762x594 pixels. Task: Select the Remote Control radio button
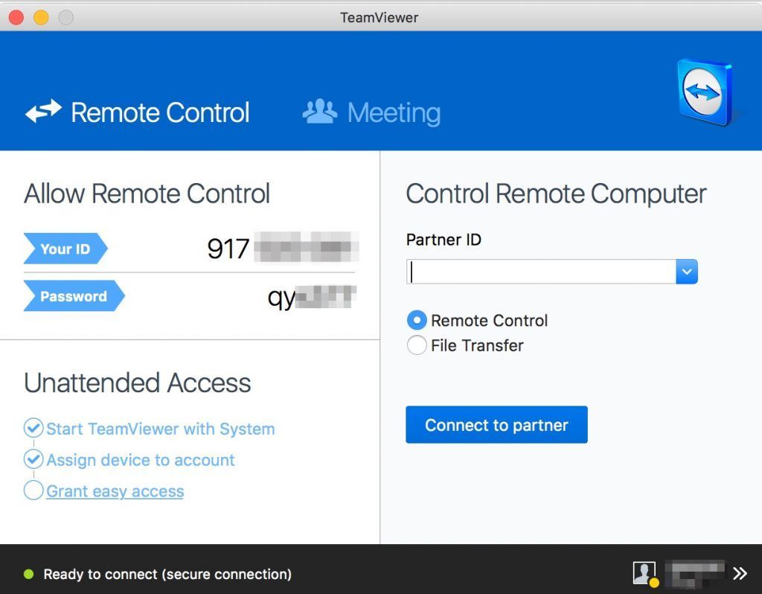[417, 320]
